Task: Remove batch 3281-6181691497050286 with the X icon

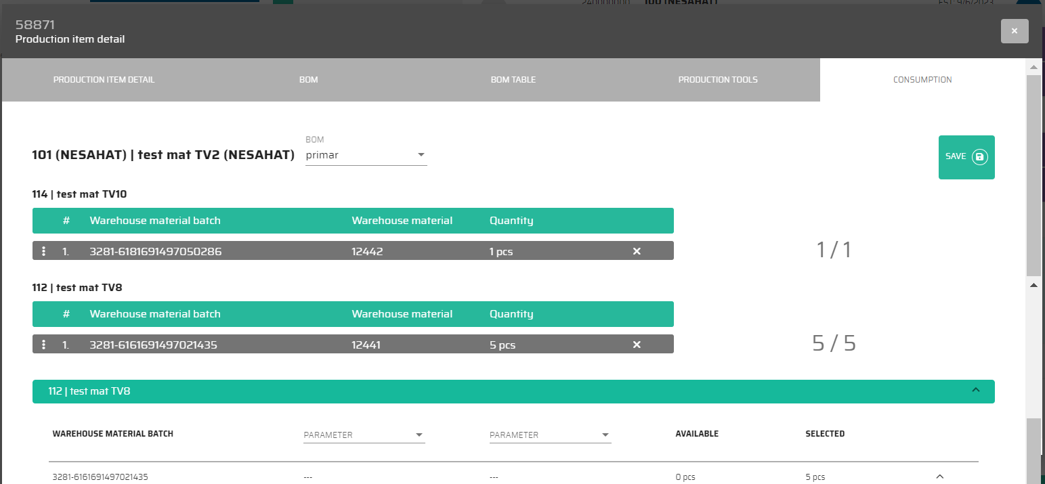Action: click(x=636, y=251)
